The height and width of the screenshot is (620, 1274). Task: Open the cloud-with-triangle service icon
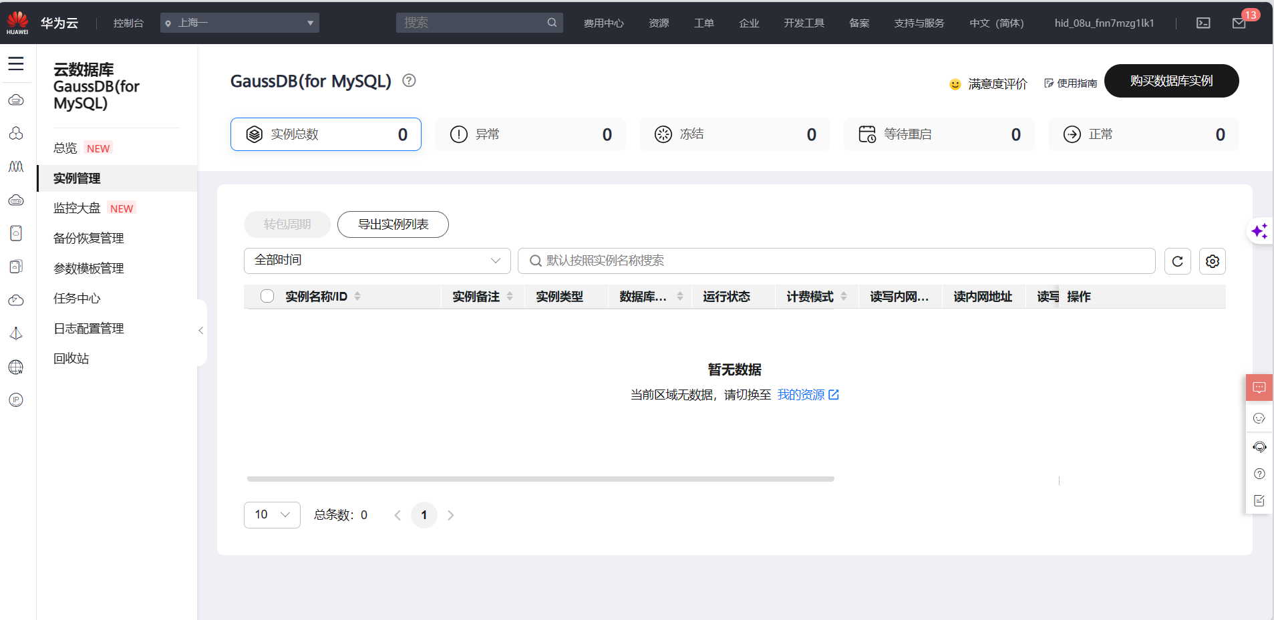click(16, 300)
